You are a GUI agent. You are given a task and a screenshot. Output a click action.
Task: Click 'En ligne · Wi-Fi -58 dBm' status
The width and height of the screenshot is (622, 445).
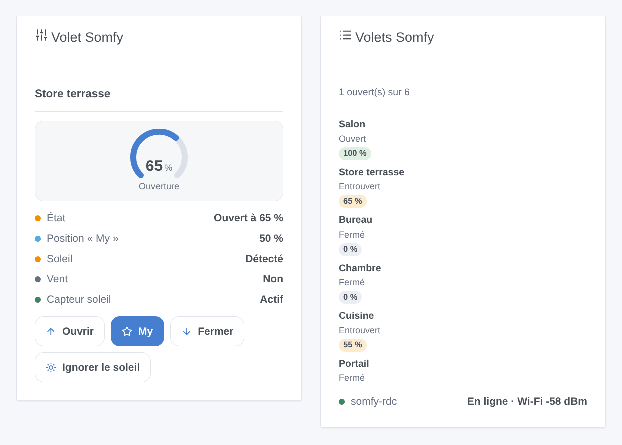tap(527, 401)
